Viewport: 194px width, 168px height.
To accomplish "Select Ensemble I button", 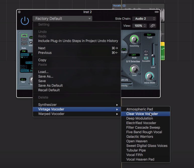I will pyautogui.click(x=146, y=55).
